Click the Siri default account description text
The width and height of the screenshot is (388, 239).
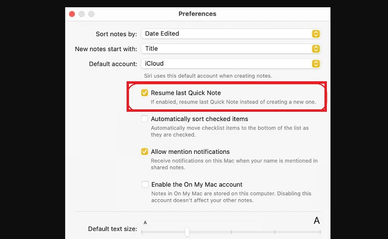click(208, 76)
